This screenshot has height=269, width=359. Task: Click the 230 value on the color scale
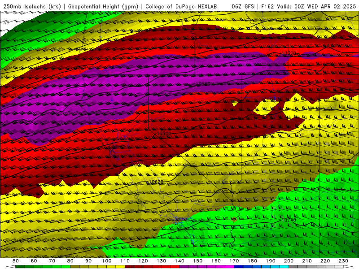[x=343, y=261]
